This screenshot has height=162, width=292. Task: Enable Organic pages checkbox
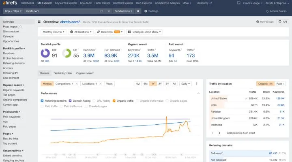167,101
